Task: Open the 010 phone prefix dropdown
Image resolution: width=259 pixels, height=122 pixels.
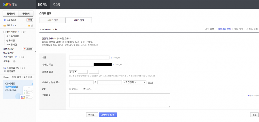Action: [x=73, y=72]
